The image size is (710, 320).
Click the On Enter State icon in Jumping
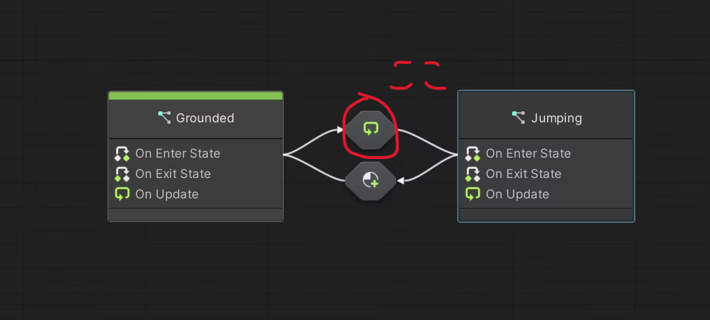pyautogui.click(x=473, y=154)
